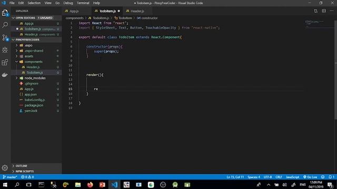Open the Extensions view
This screenshot has height=189, width=337.
coord(5,62)
